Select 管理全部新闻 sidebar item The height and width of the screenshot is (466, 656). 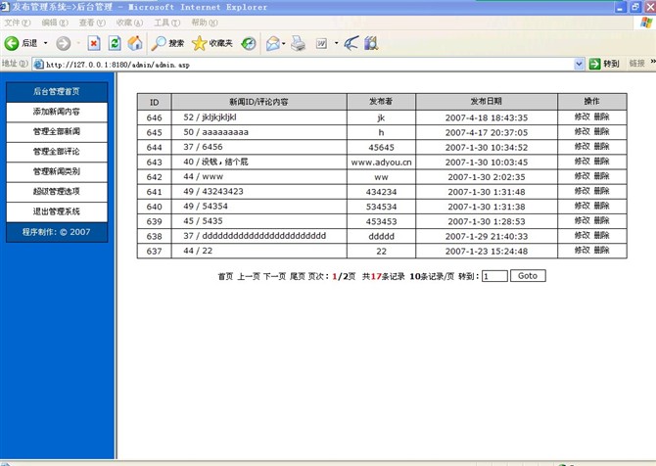pyautogui.click(x=57, y=132)
